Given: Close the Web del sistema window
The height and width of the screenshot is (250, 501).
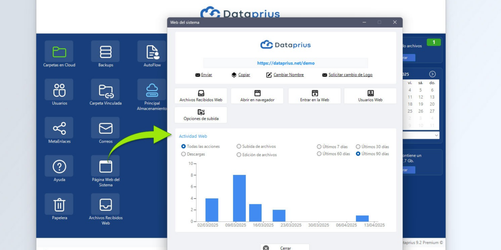Looking at the screenshot, I should (395, 22).
